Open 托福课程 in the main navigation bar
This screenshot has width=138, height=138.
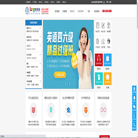[65, 11]
